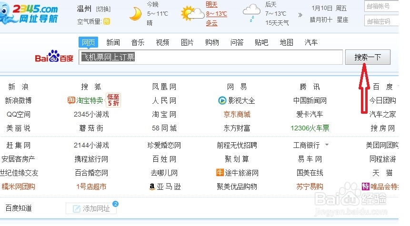This screenshot has width=410, height=226.
Task: Open the 去哪儿网 link
Action: click(x=164, y=173)
